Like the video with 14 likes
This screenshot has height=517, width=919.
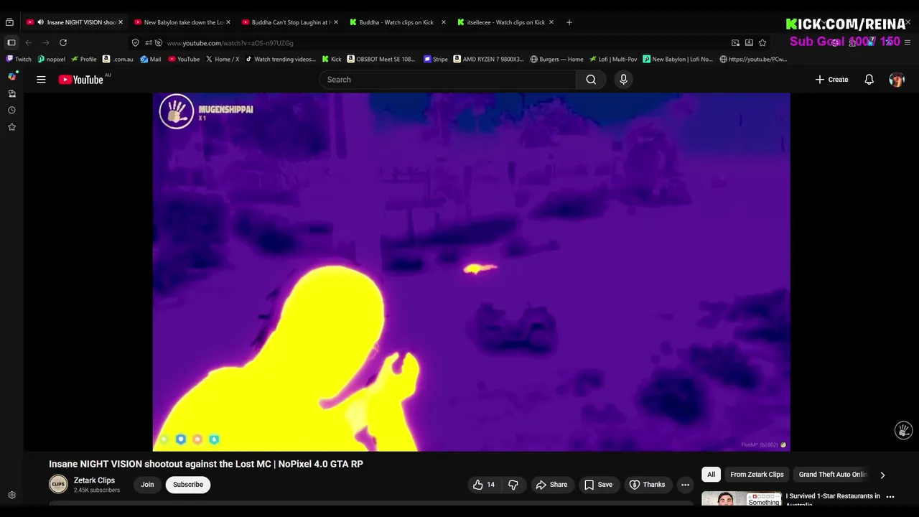coord(484,485)
